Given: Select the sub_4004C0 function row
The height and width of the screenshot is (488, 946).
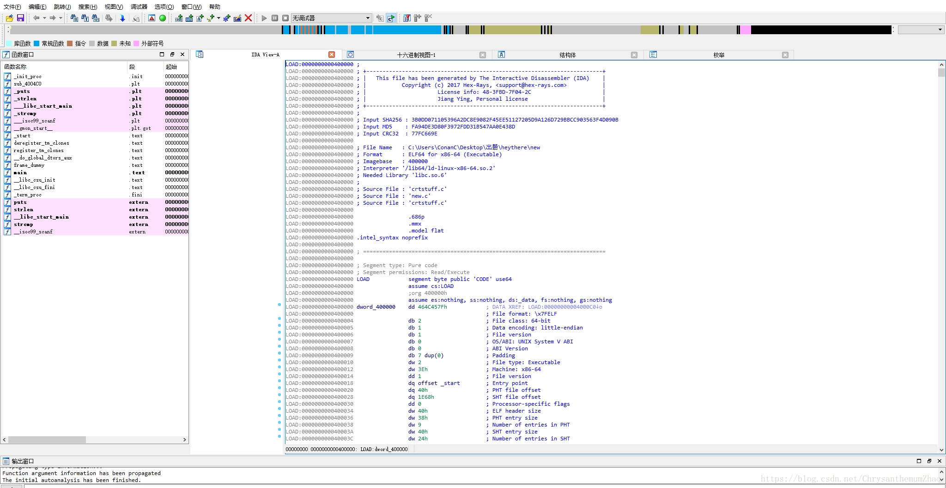Looking at the screenshot, I should (95, 84).
